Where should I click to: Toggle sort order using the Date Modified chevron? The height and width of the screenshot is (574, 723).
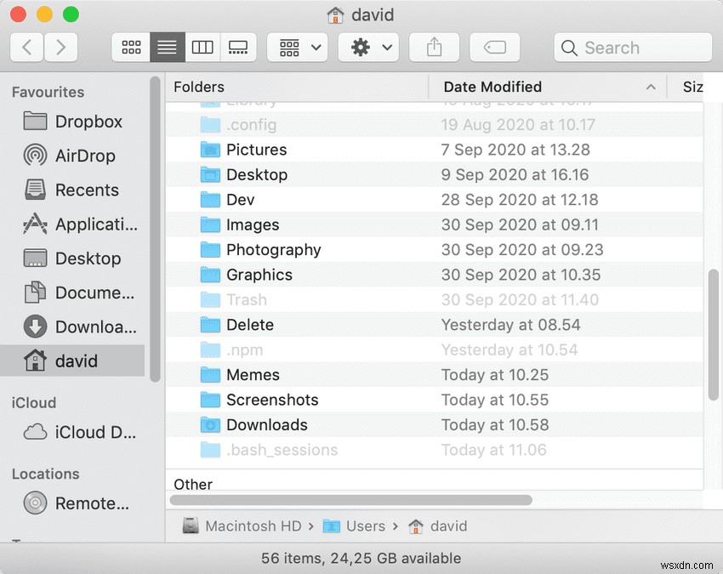(651, 87)
